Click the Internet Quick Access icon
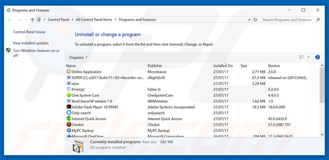329x160 pixels. (x=69, y=118)
